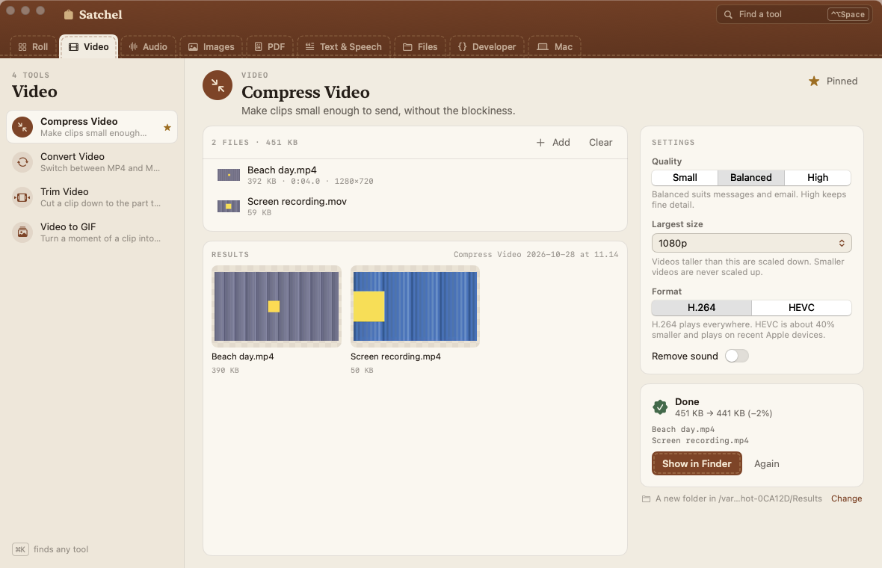The width and height of the screenshot is (882, 568).
Task: Open the Audio tab
Action: coord(148,46)
